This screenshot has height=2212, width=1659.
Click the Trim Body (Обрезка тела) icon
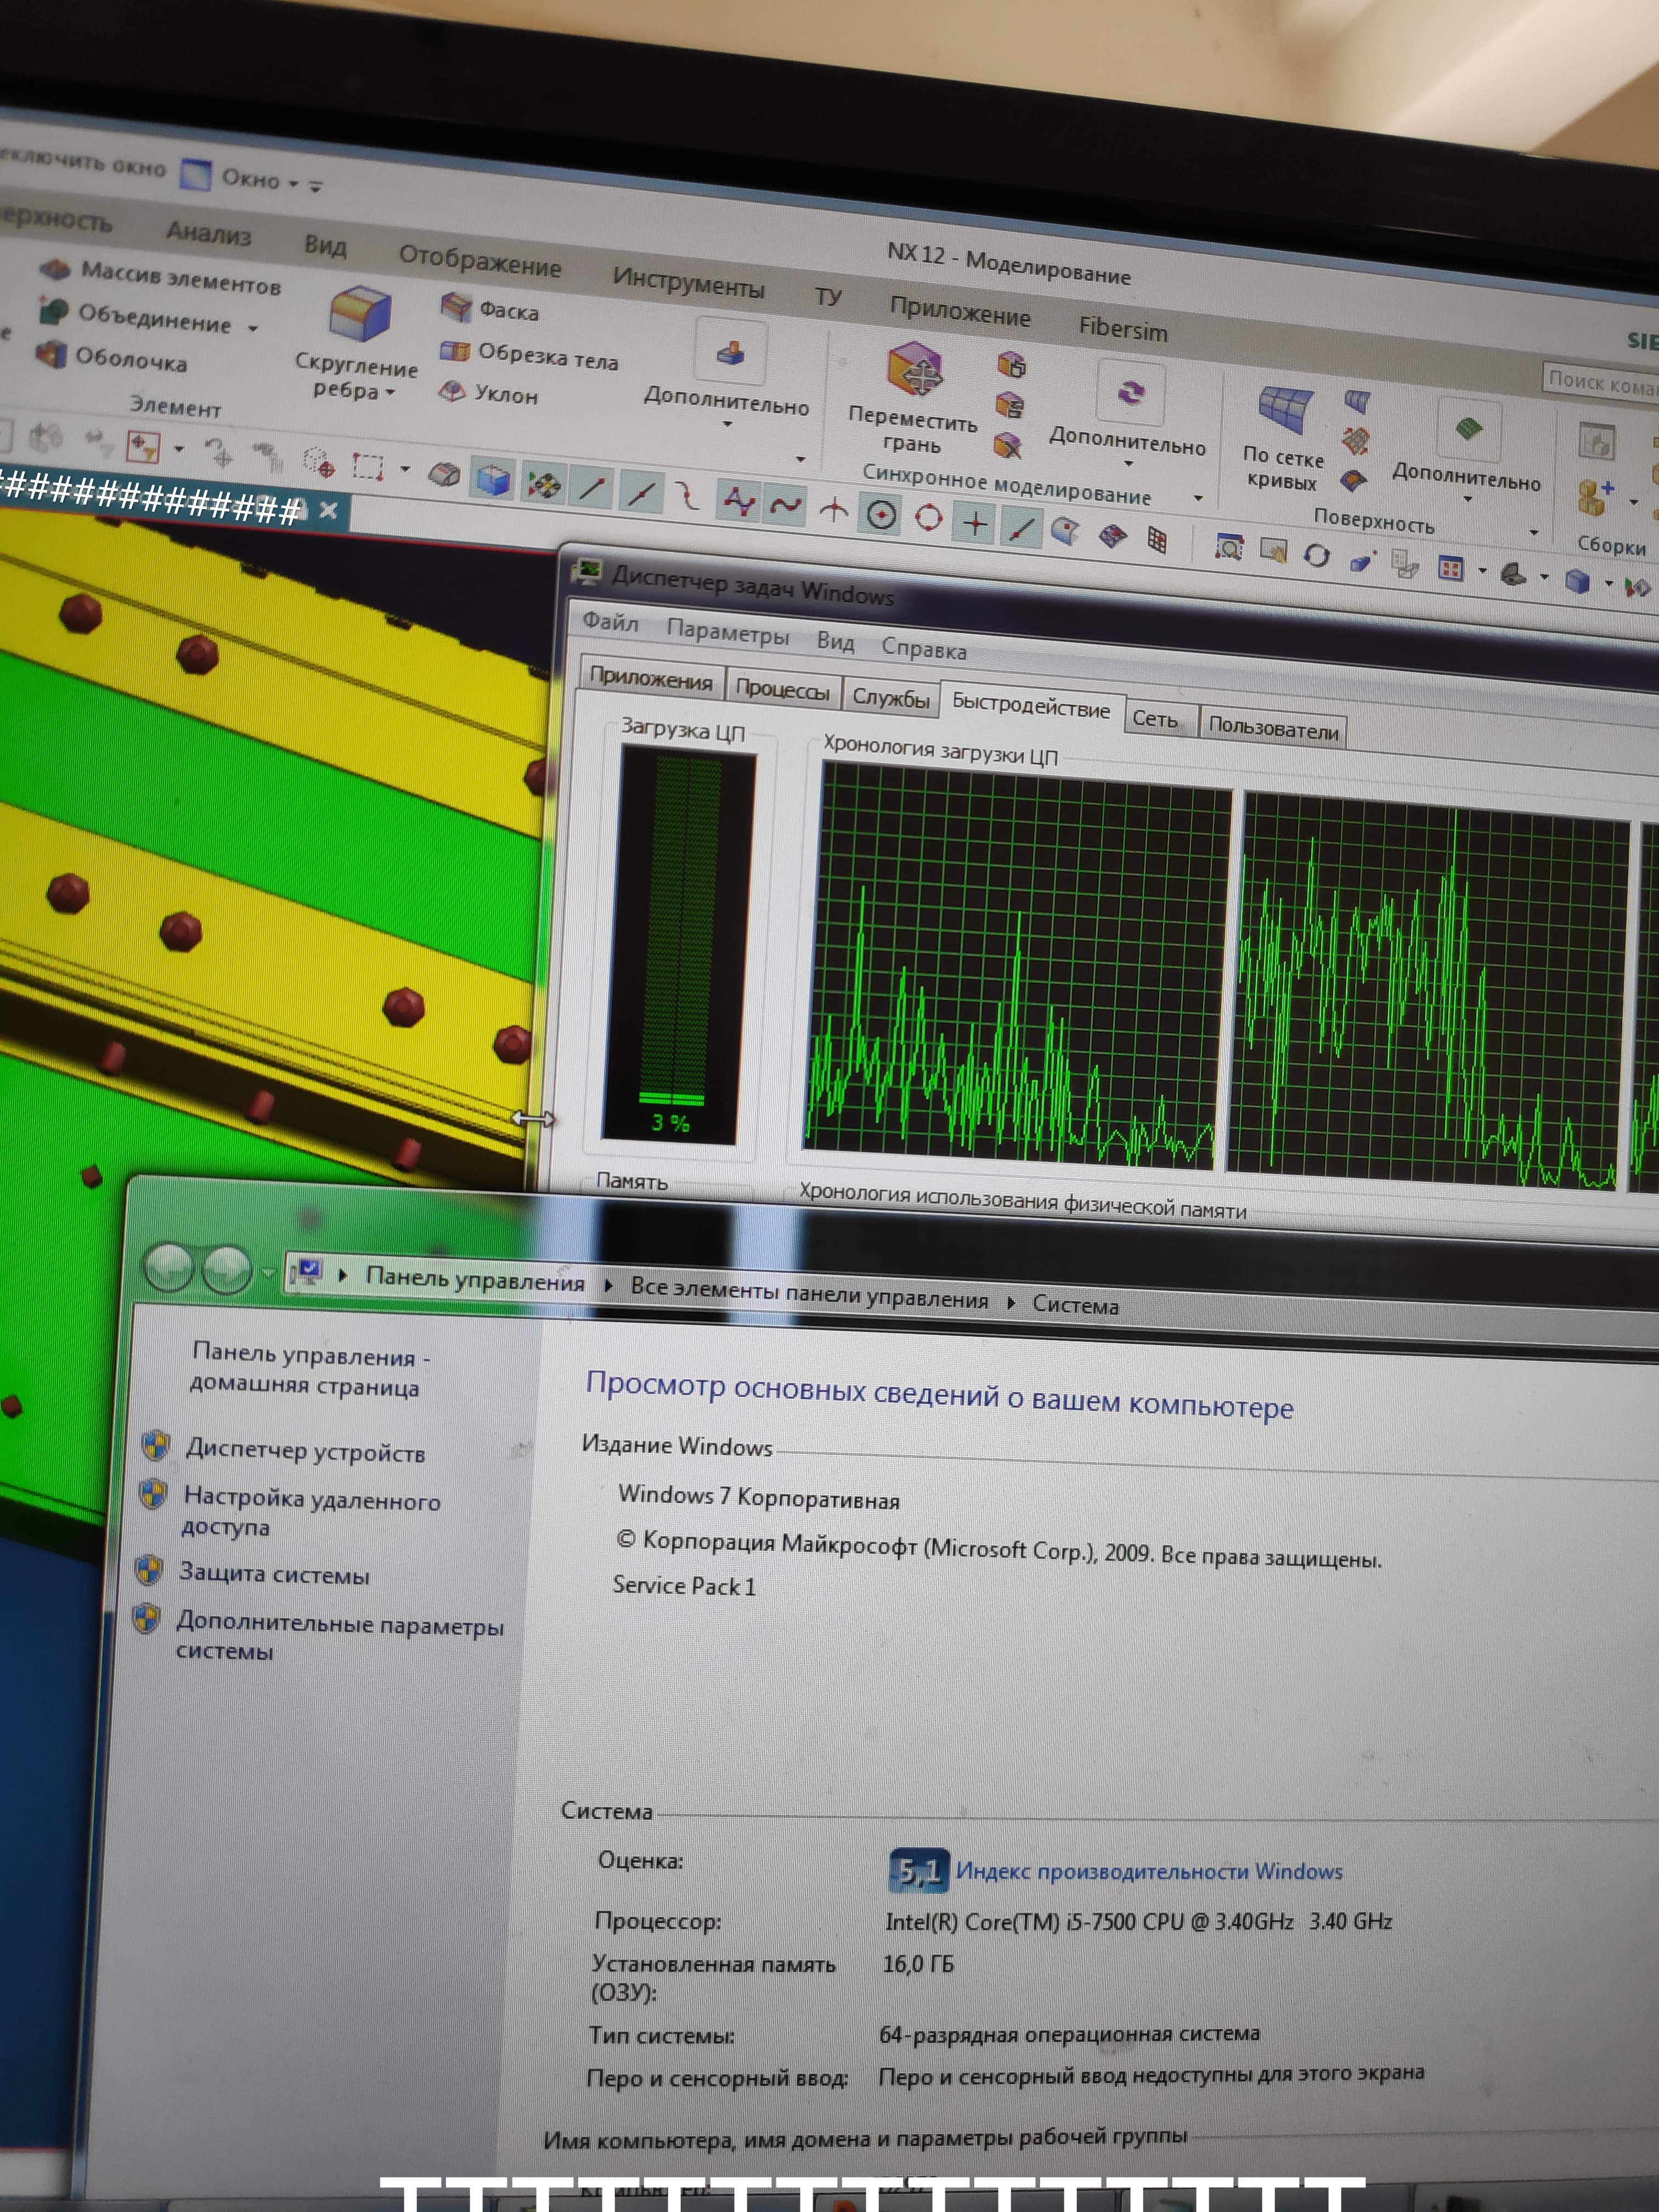[x=455, y=350]
